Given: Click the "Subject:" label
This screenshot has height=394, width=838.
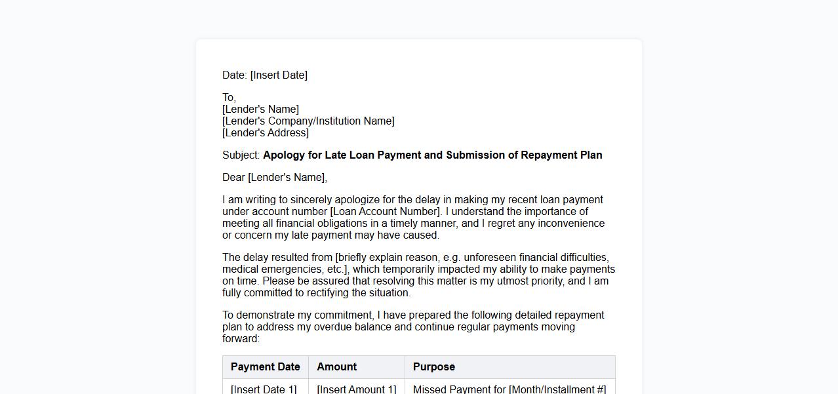Looking at the screenshot, I should coord(241,155).
